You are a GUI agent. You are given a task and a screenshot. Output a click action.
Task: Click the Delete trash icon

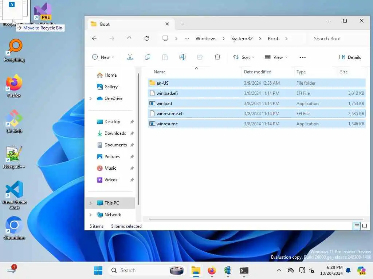[x=217, y=57]
